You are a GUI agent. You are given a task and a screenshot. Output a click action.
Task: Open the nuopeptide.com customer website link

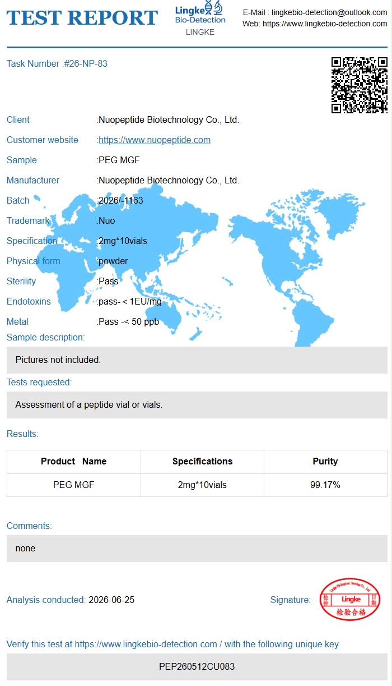coord(155,140)
